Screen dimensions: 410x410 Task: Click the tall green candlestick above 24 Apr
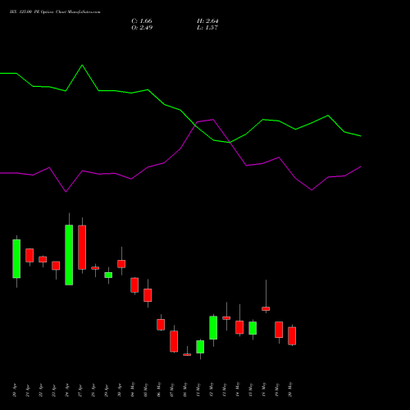tap(69, 255)
